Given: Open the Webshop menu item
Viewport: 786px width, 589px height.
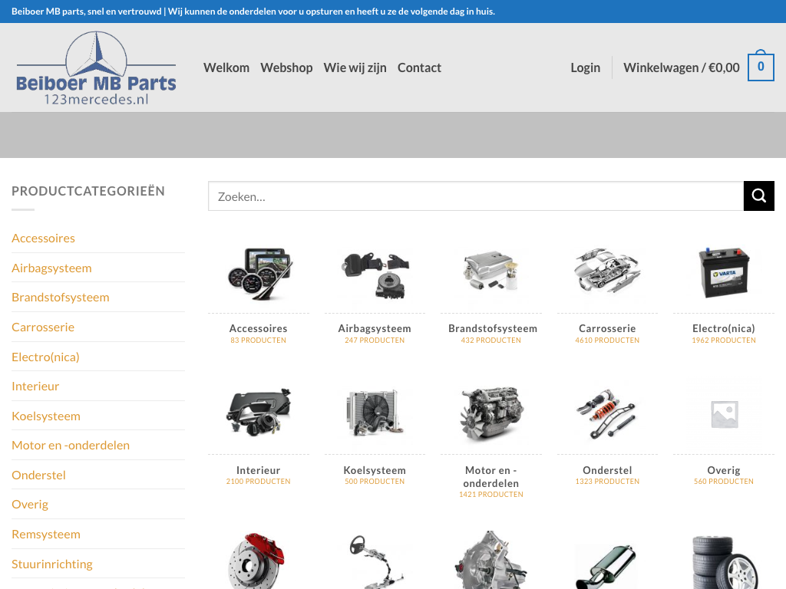Looking at the screenshot, I should (x=286, y=67).
